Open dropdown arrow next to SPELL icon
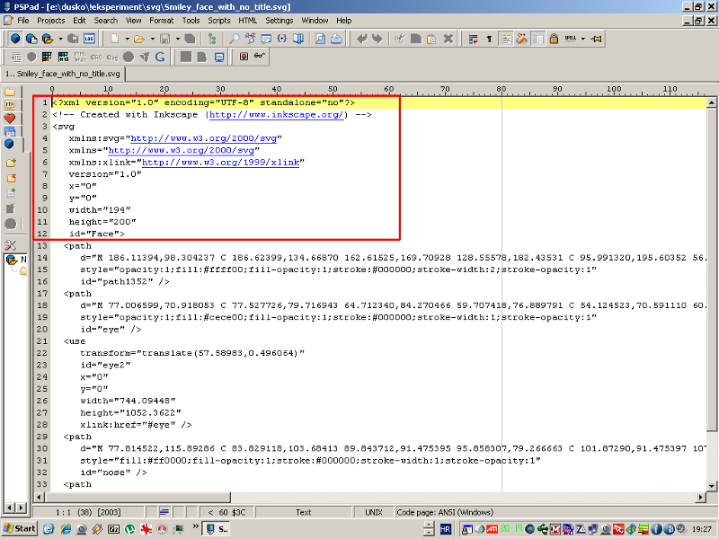This screenshot has width=719, height=539. [582, 39]
